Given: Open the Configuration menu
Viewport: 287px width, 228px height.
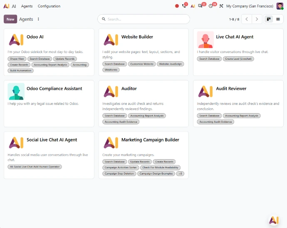Looking at the screenshot, I should coord(49,6).
